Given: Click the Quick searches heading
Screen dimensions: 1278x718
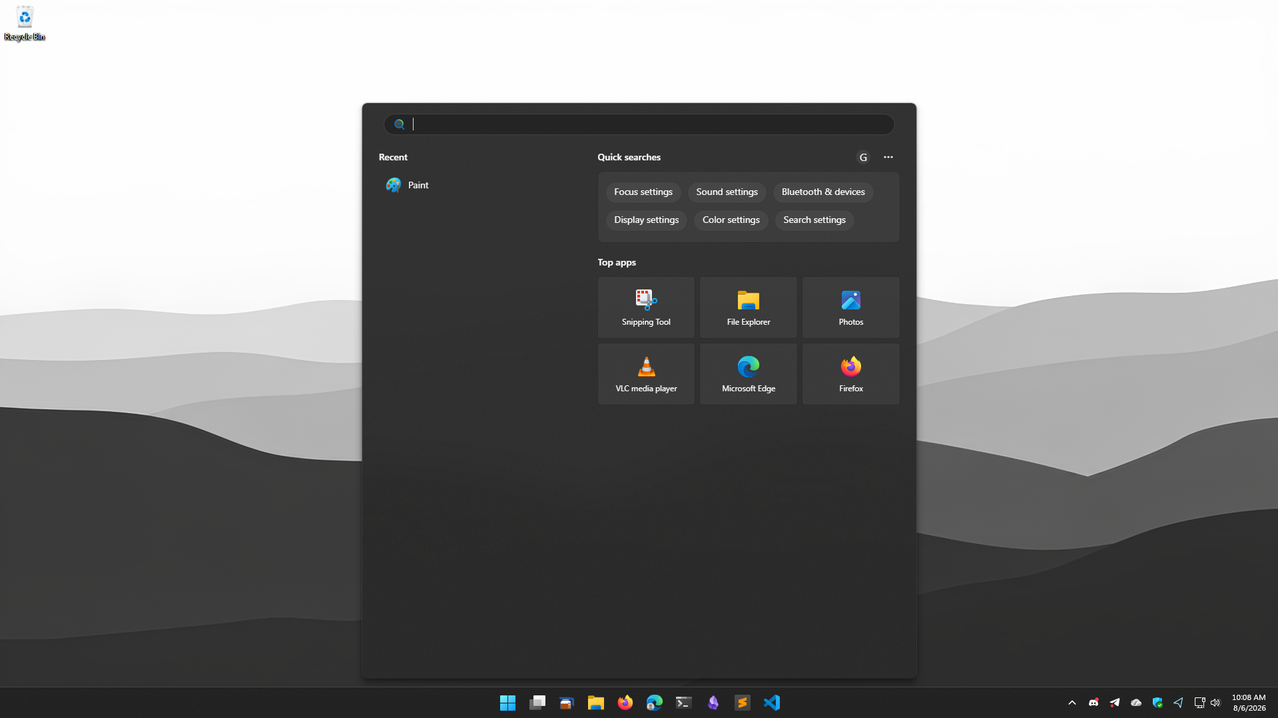Looking at the screenshot, I should coord(629,157).
